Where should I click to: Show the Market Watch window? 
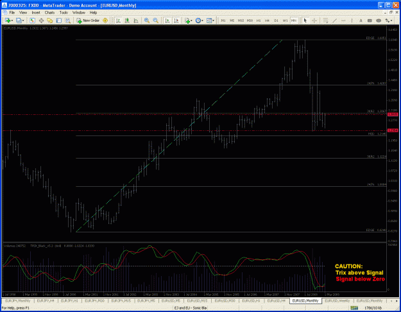(32, 21)
